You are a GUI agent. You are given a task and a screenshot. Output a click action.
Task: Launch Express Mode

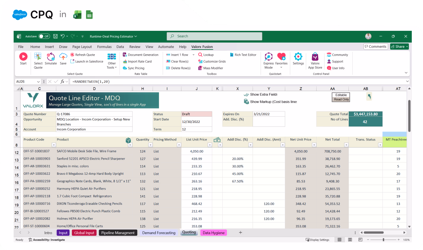pos(268,59)
